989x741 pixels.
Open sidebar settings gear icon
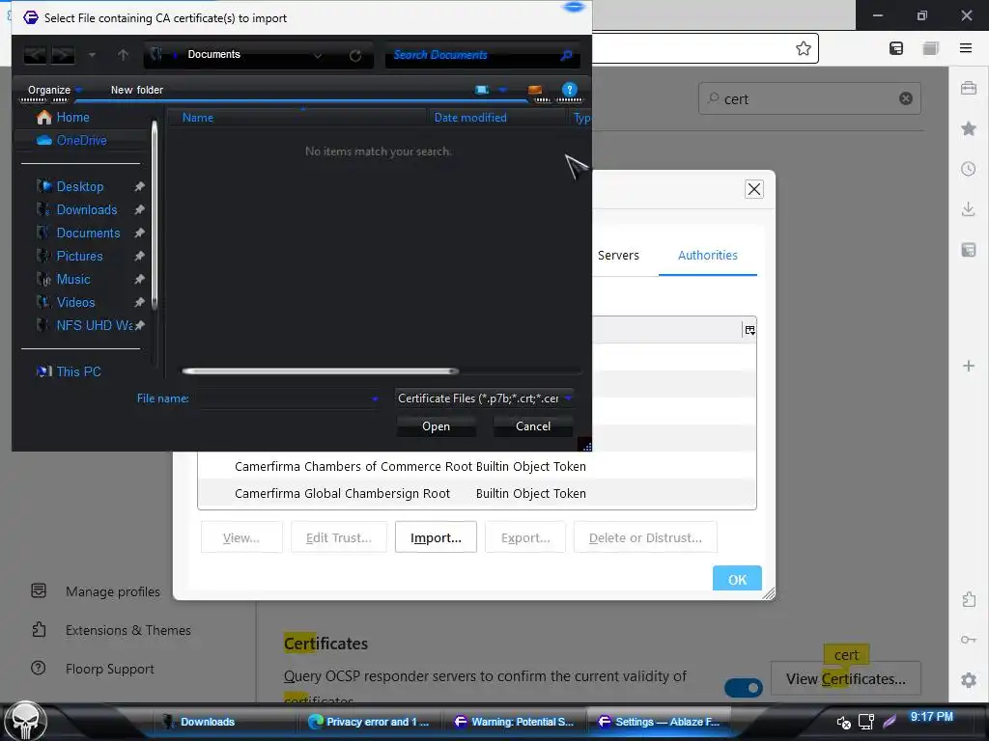click(x=969, y=680)
